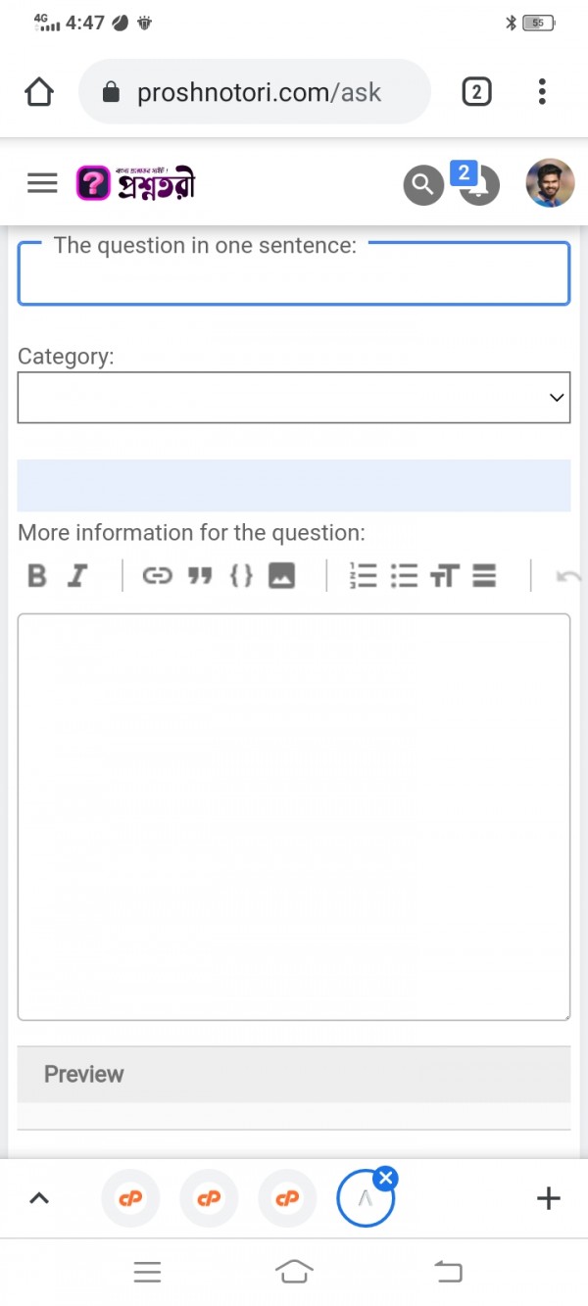The image size is (588, 1306).
Task: Expand the bottom tab strip chevron
Action: (x=39, y=1197)
